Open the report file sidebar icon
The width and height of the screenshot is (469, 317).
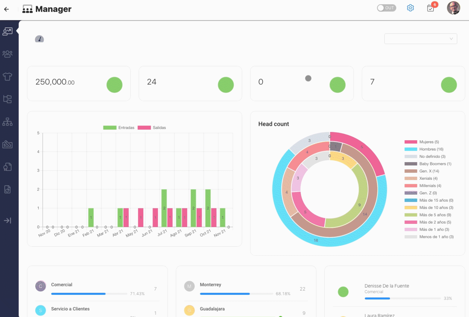(x=8, y=189)
